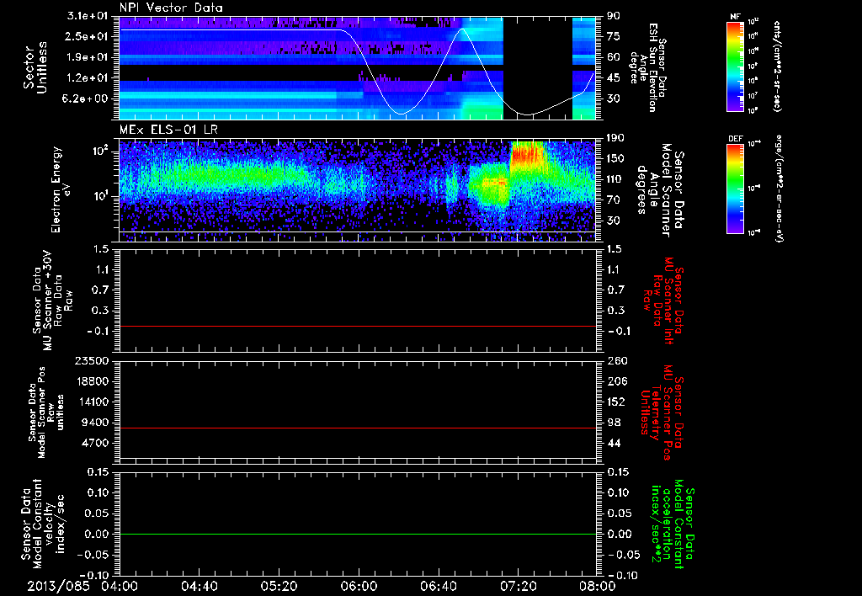Click the red line in MU Scanner +30V panel
The width and height of the screenshot is (862, 596).
pyautogui.click(x=357, y=326)
